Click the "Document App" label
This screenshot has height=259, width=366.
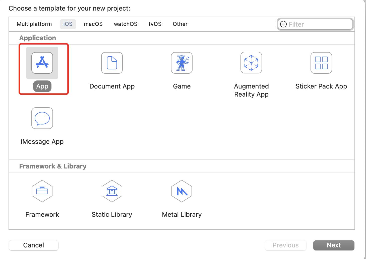tap(112, 86)
